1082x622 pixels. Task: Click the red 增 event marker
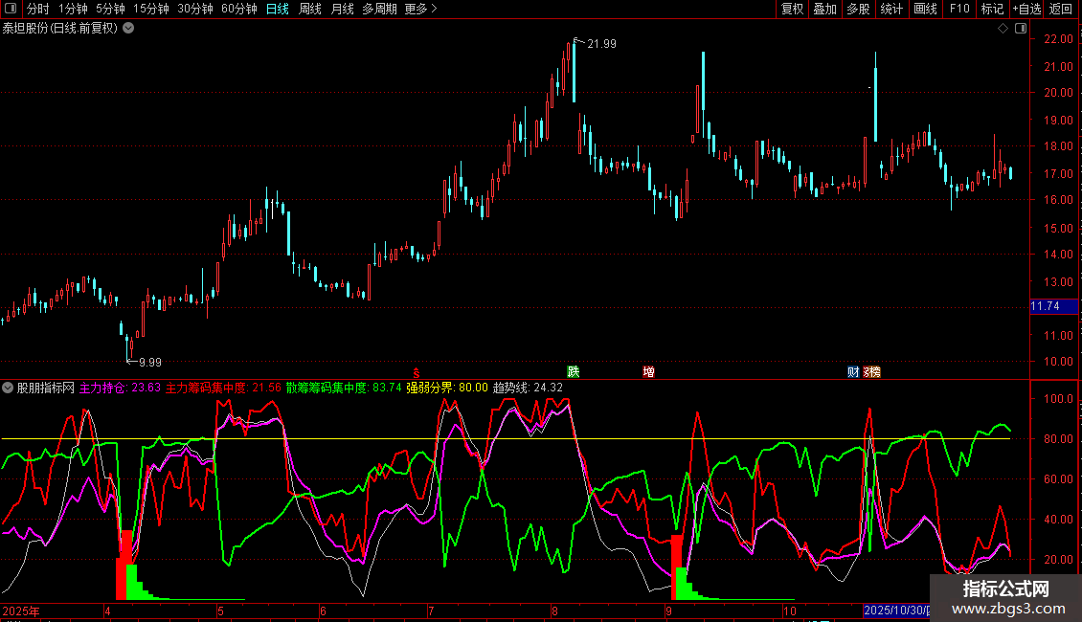(649, 372)
